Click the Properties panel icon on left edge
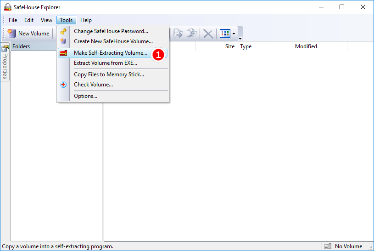374x251 pixels. tap(5, 48)
